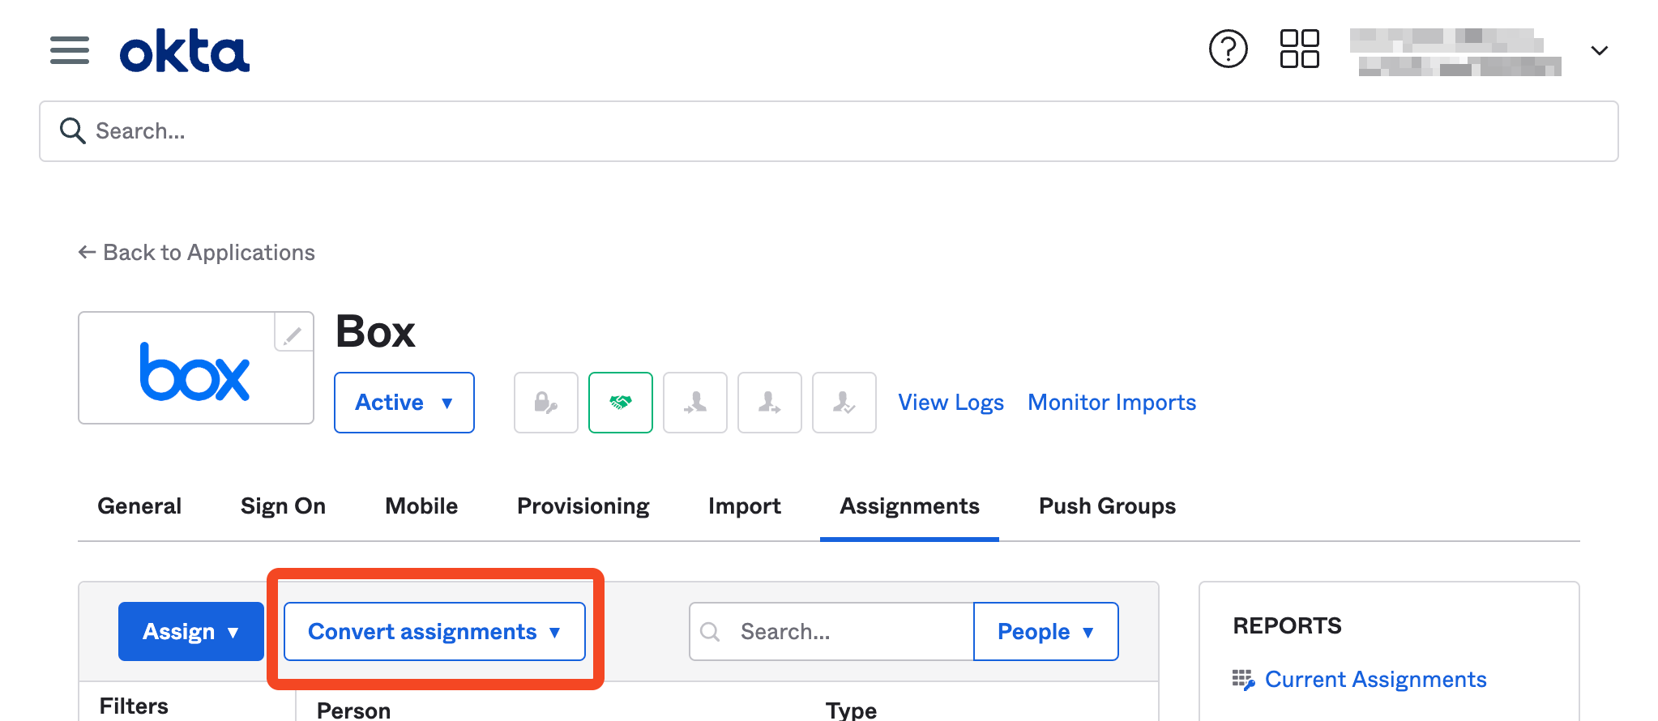This screenshot has width=1658, height=721.
Task: Edit the Box logo with pencil icon
Action: click(x=293, y=332)
